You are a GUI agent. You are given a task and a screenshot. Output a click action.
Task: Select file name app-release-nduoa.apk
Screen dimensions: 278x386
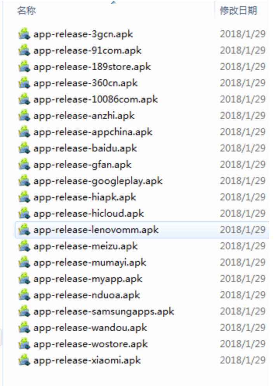87,296
